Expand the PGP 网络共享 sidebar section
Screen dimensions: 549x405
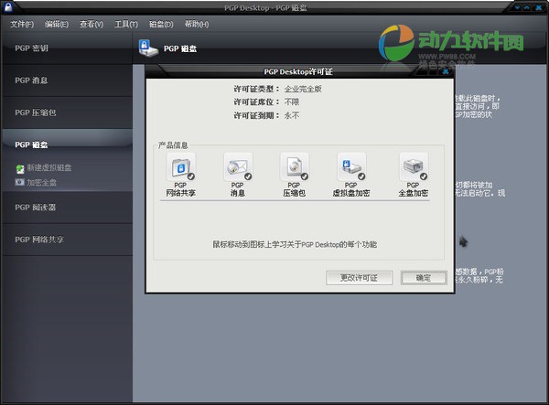tap(66, 240)
